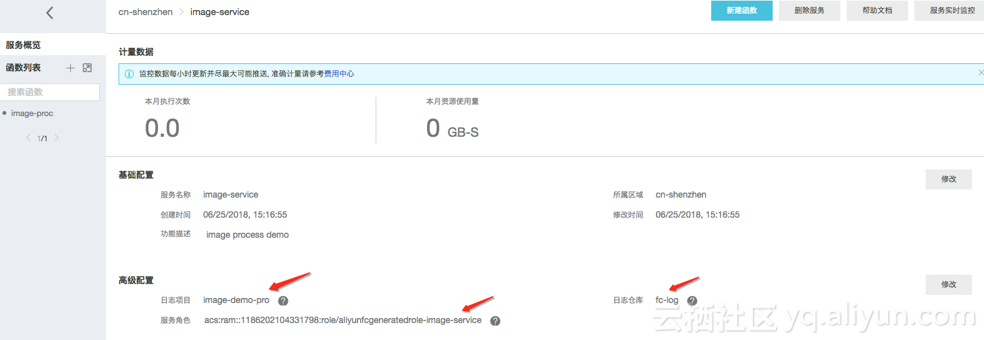Open 帮助文档 help documentation

click(877, 11)
